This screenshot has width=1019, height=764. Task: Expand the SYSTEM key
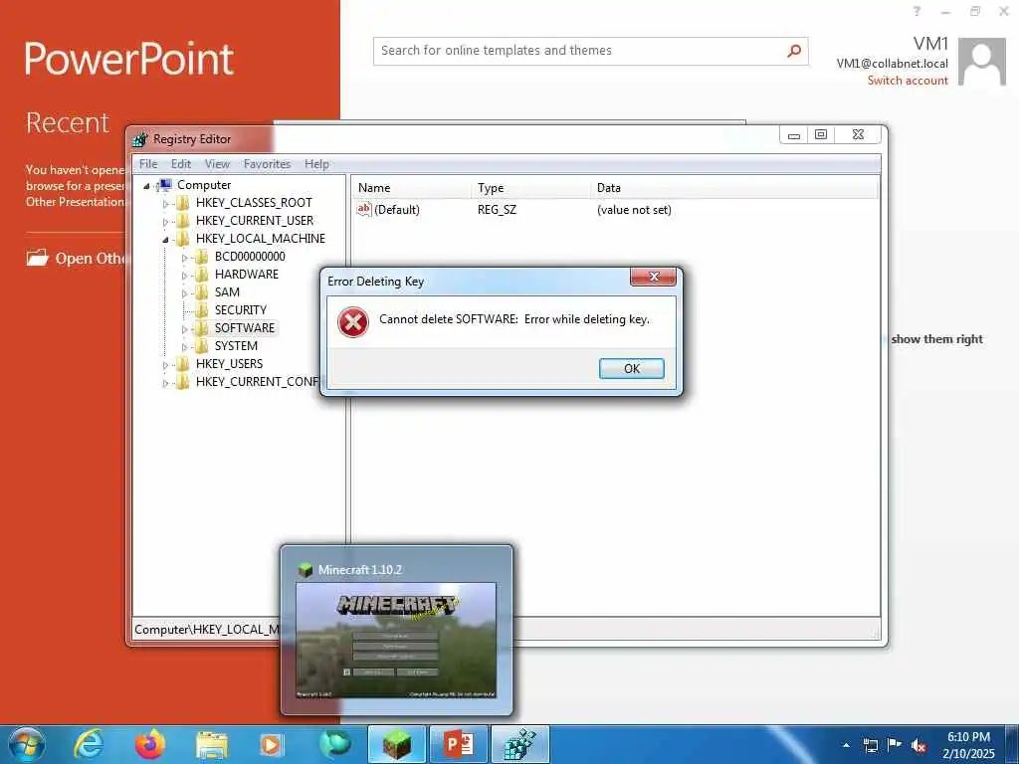[x=184, y=347]
